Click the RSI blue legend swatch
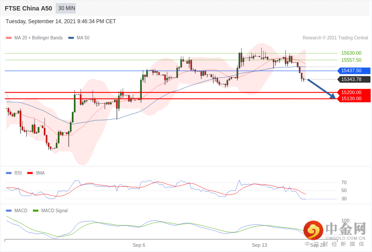Screen dimensions: 372x252 (x=9, y=173)
